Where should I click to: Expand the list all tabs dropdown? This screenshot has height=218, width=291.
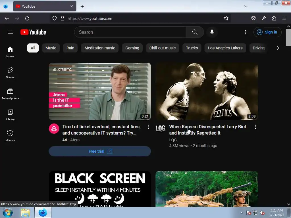(245, 6)
